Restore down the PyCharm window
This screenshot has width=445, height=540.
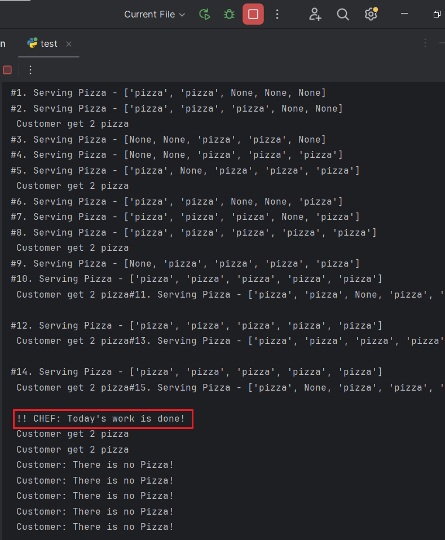[x=437, y=14]
